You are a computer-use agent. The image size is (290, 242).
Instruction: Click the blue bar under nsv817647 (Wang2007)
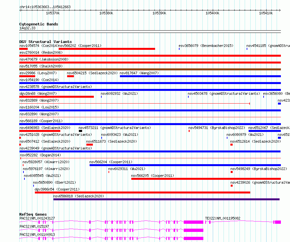[200, 76]
